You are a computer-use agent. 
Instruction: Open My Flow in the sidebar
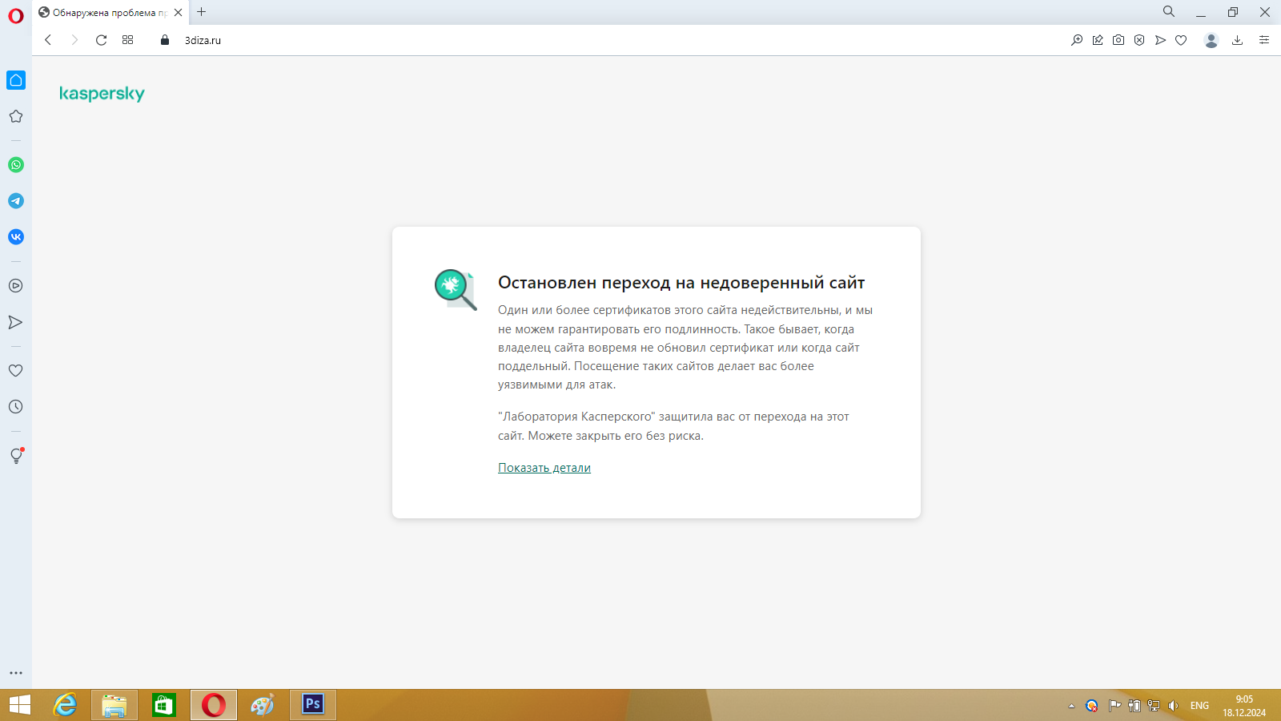tap(16, 322)
